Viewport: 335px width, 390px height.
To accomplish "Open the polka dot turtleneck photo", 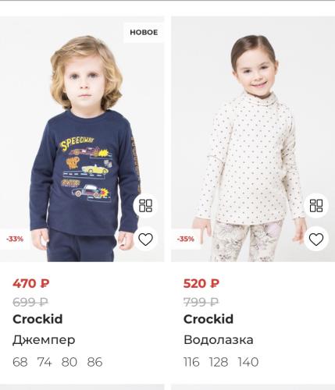I will 253,139.
